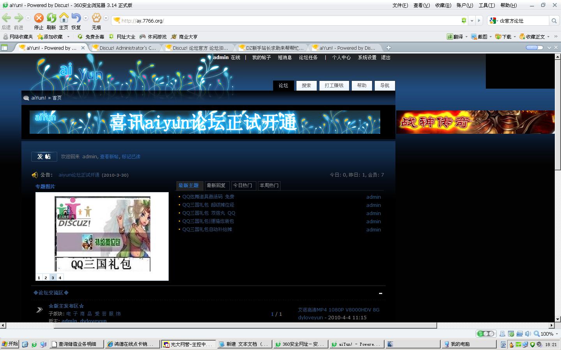Toggle the green pill switch in status bar
This screenshot has width=561, height=350.
[486, 334]
